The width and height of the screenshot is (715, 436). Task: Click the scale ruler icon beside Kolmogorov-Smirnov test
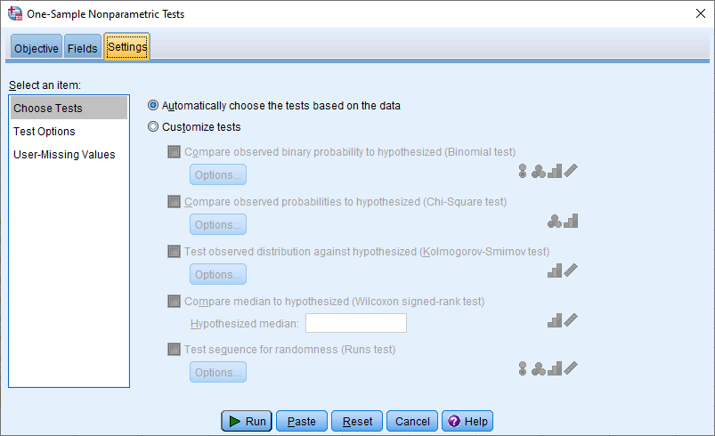pos(571,270)
